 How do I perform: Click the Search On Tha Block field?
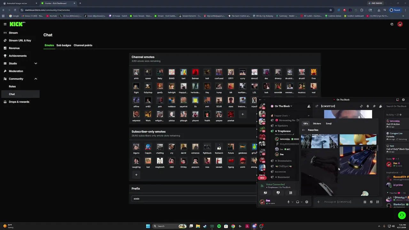pyautogui.click(x=396, y=106)
